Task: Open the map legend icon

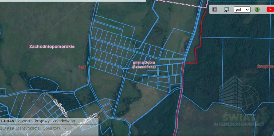Action: click(215, 9)
